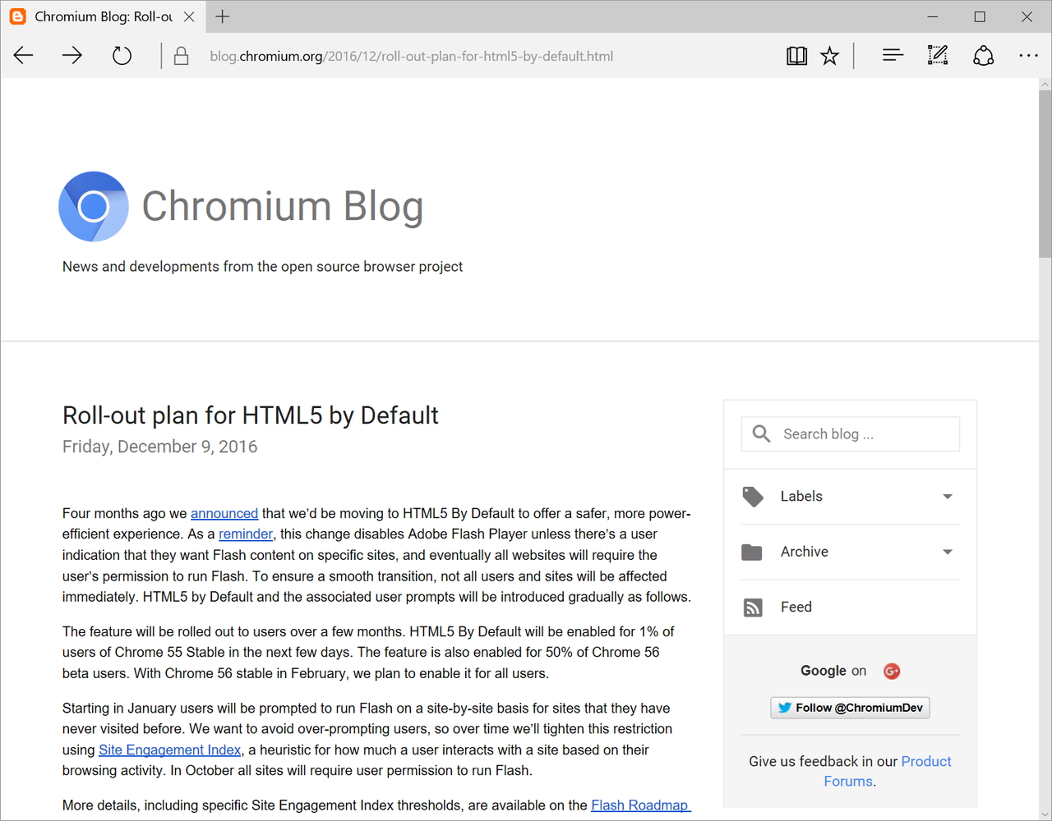
Task: Open the More actions (...) menu
Action: coord(1028,55)
